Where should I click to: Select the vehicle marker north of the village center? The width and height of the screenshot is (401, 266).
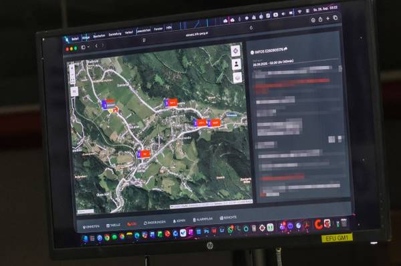[x=170, y=103]
